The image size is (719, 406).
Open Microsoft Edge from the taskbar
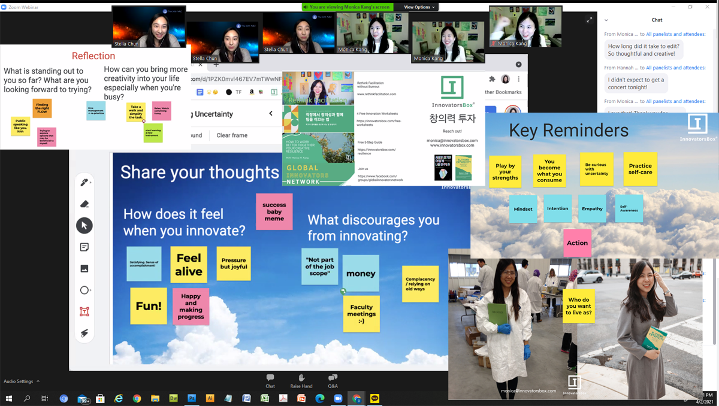(319, 398)
